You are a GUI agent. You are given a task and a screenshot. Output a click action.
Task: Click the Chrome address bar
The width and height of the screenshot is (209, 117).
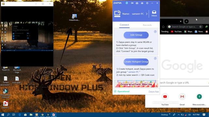[185, 27]
